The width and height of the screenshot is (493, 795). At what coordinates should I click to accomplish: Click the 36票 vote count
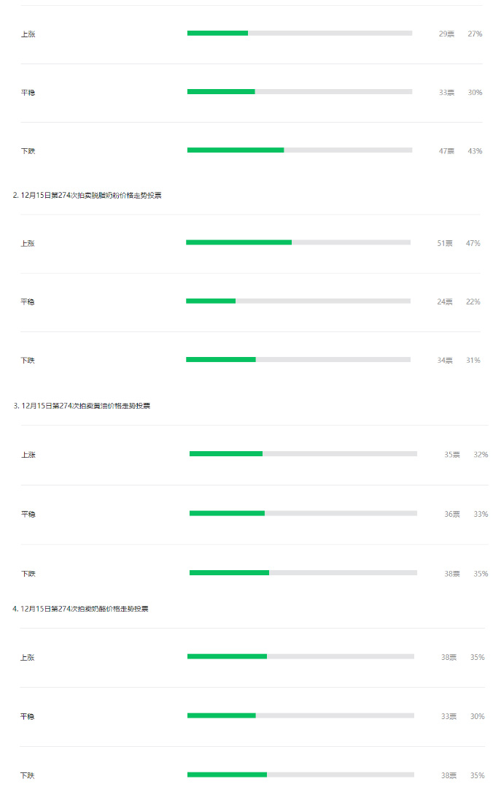coord(452,514)
